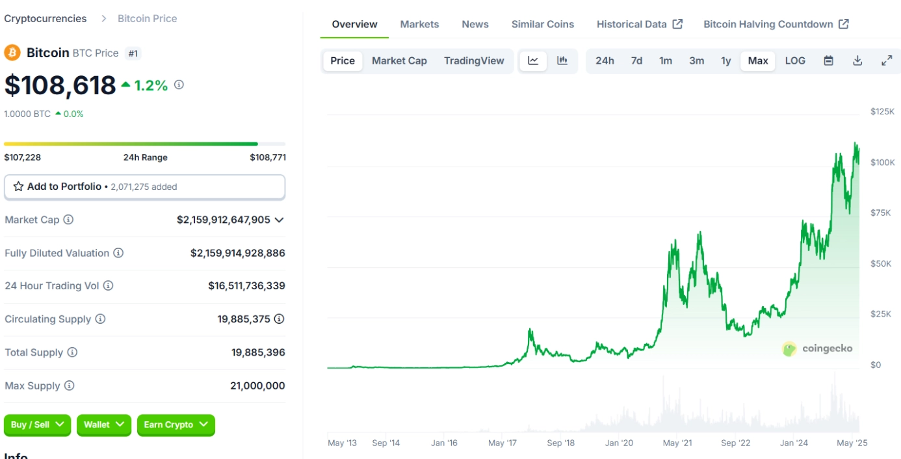Screen dimensions: 901x459
Task: Click the info icon next to 1.2% change
Action: (179, 85)
